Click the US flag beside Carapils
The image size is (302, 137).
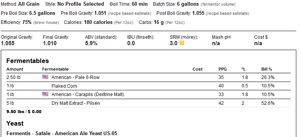coord(45,94)
